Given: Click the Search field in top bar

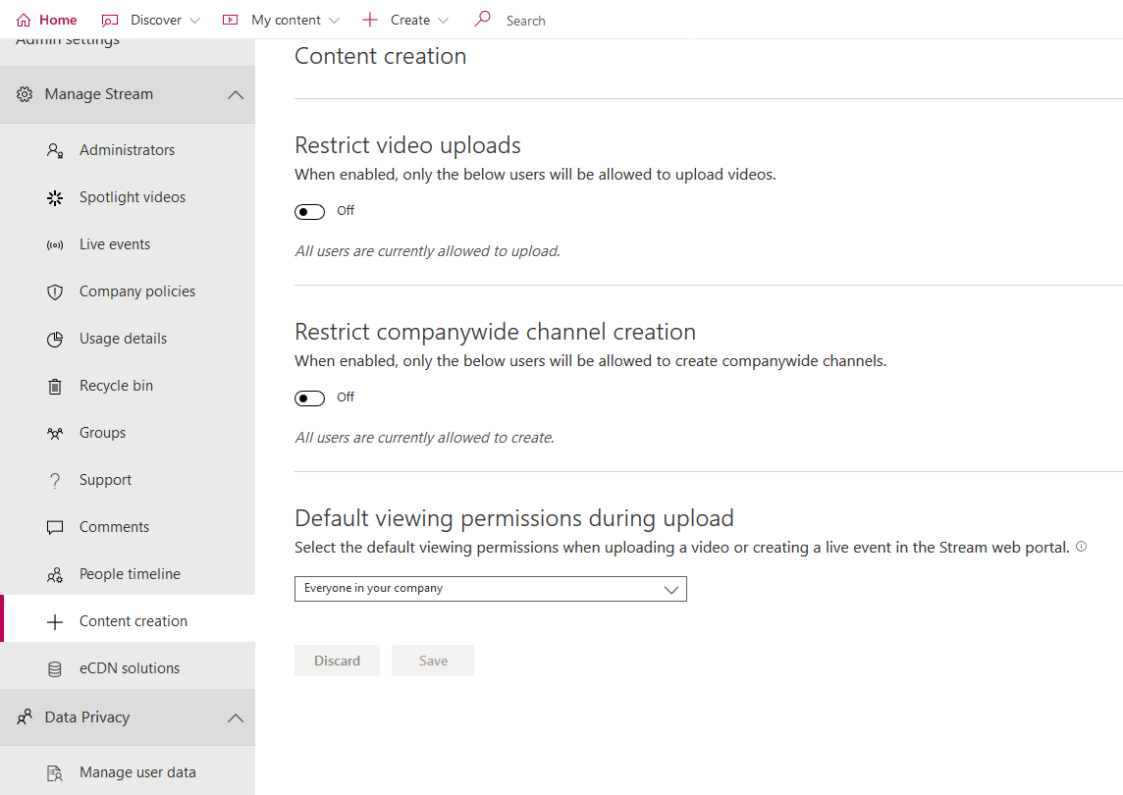Looking at the screenshot, I should 525,21.
